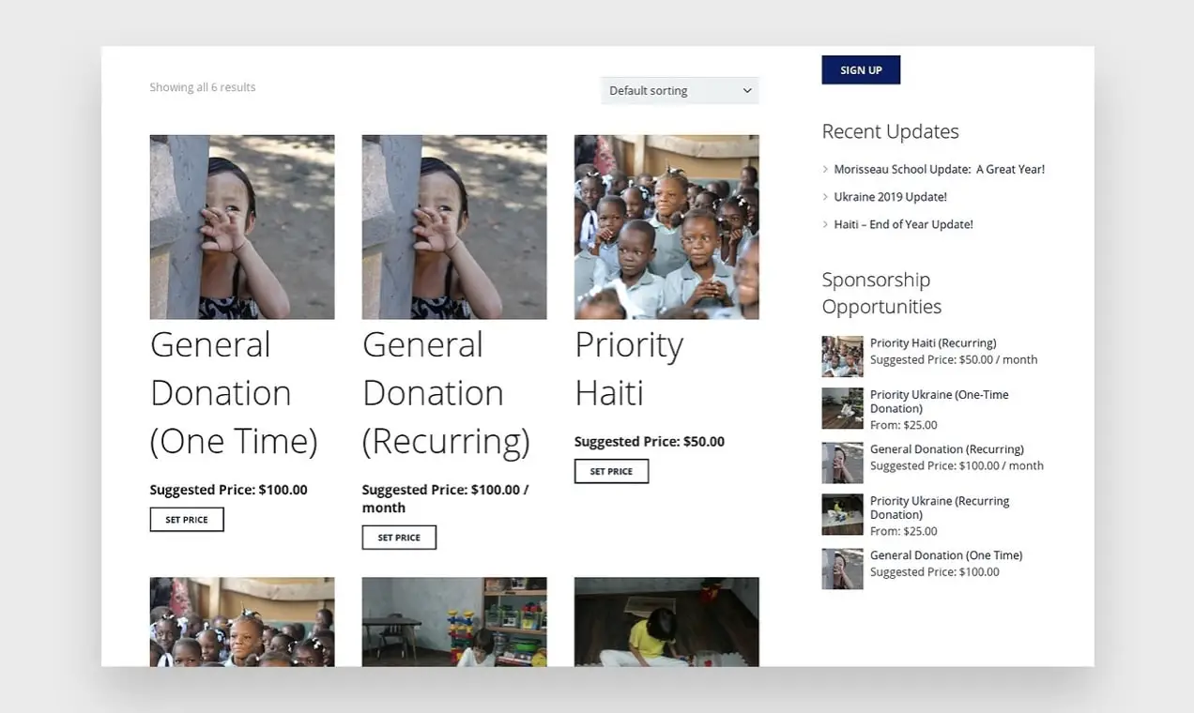The width and height of the screenshot is (1194, 713).
Task: Click sidebar text Suggested Price: $50.00 / month
Action: pos(954,360)
